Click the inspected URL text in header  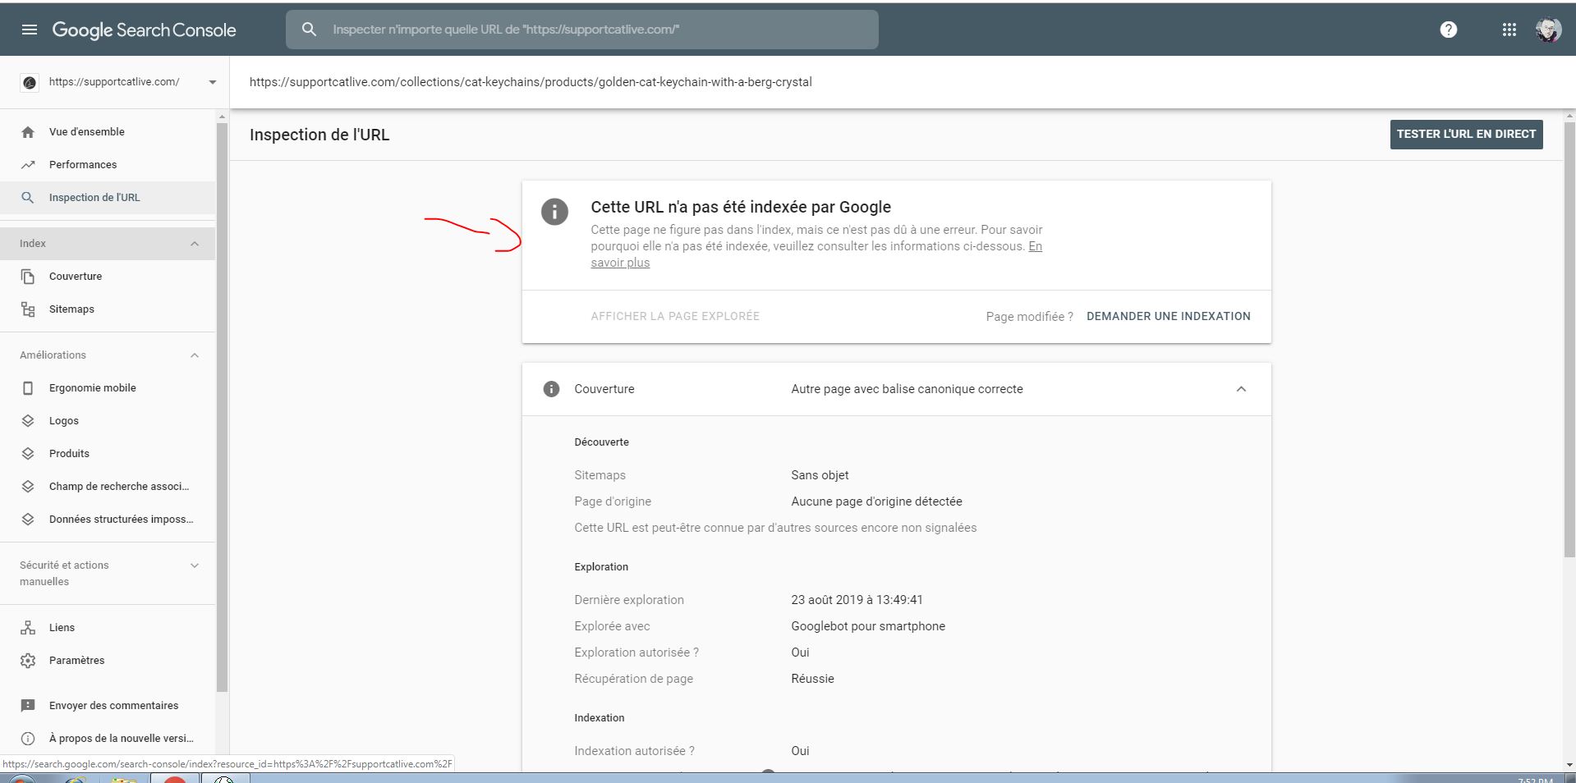click(531, 82)
